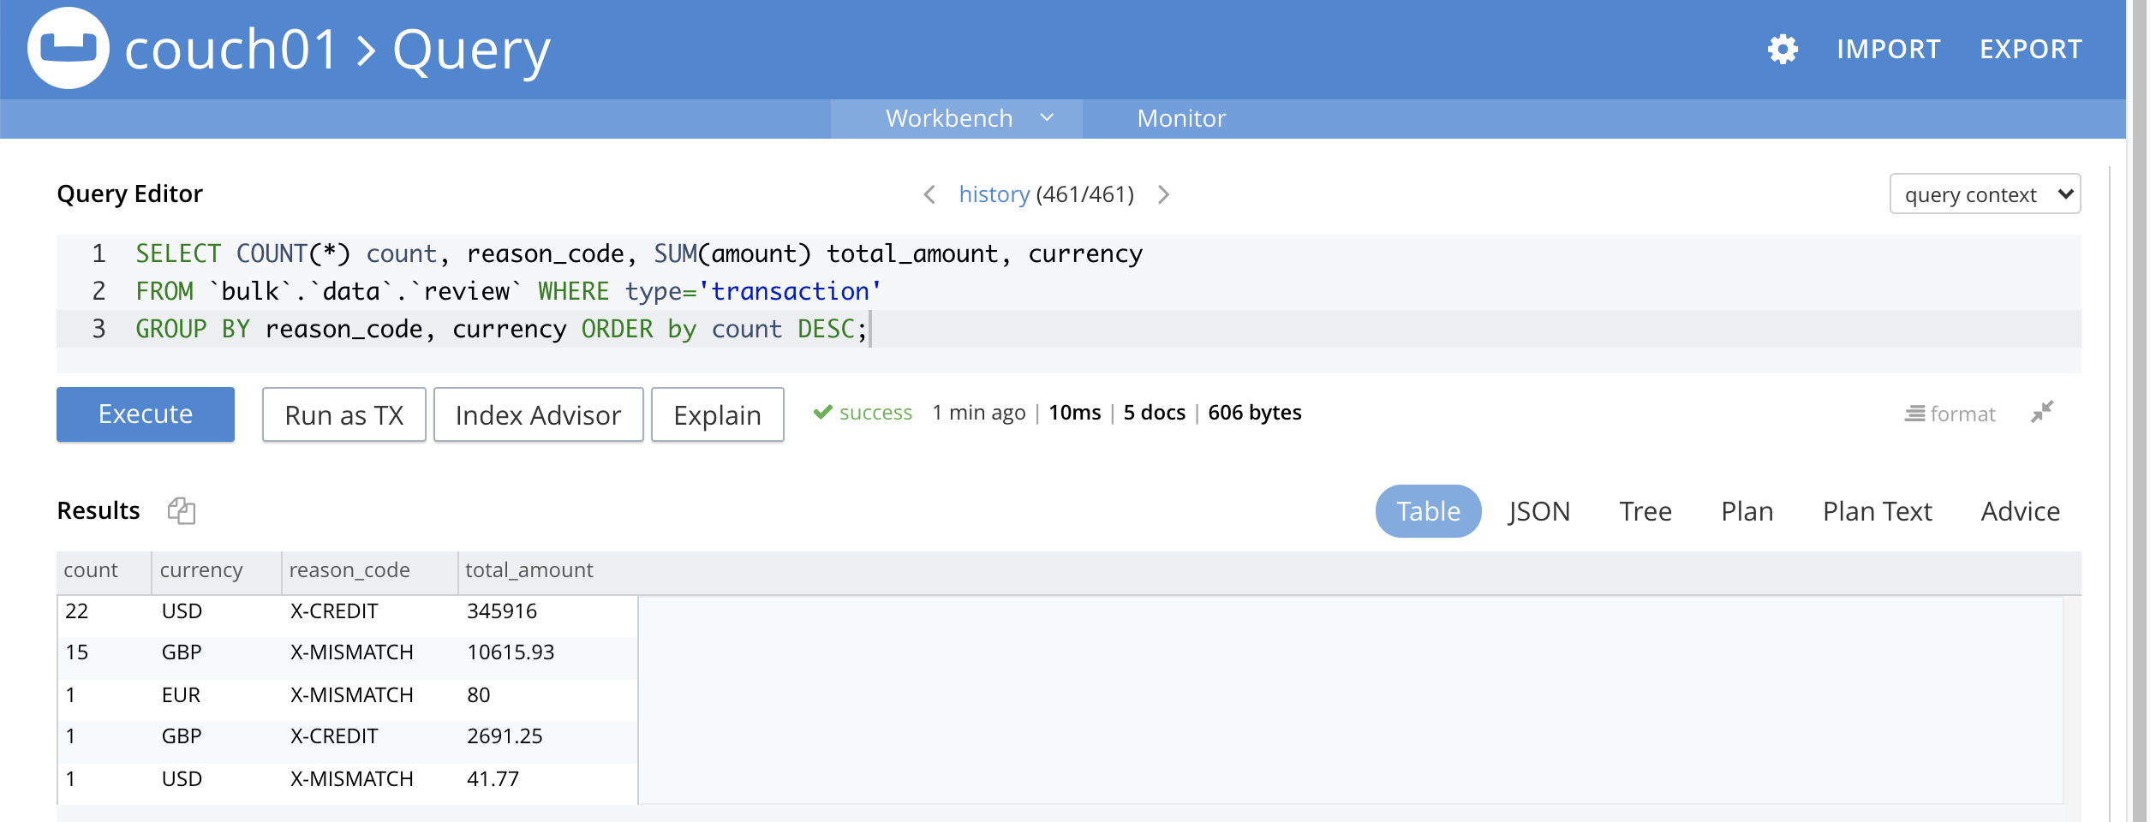The width and height of the screenshot is (2150, 822).
Task: Select the Table results view
Action: (x=1428, y=511)
